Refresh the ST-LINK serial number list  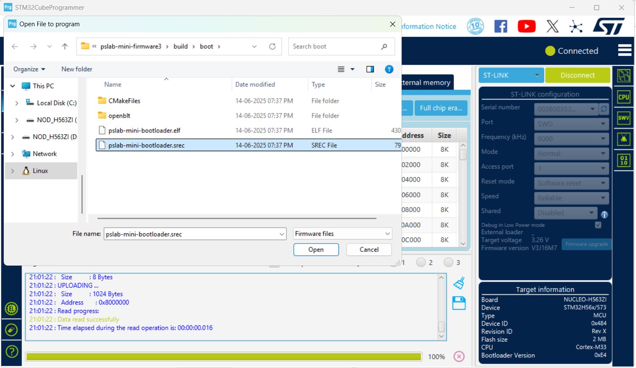[x=604, y=109]
